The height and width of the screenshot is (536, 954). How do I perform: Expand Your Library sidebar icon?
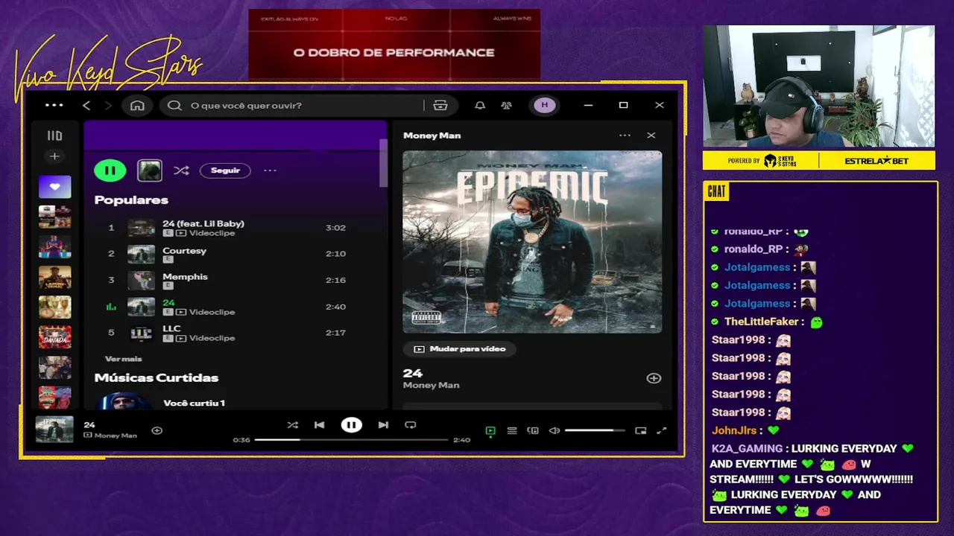pos(54,135)
